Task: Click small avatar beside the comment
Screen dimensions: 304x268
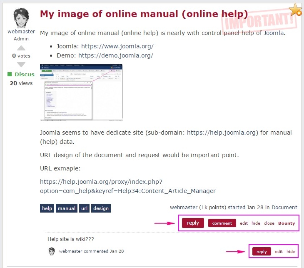Action: [x=52, y=251]
